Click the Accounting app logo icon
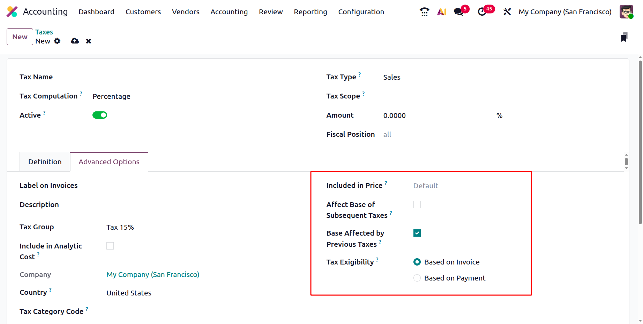 (12, 12)
